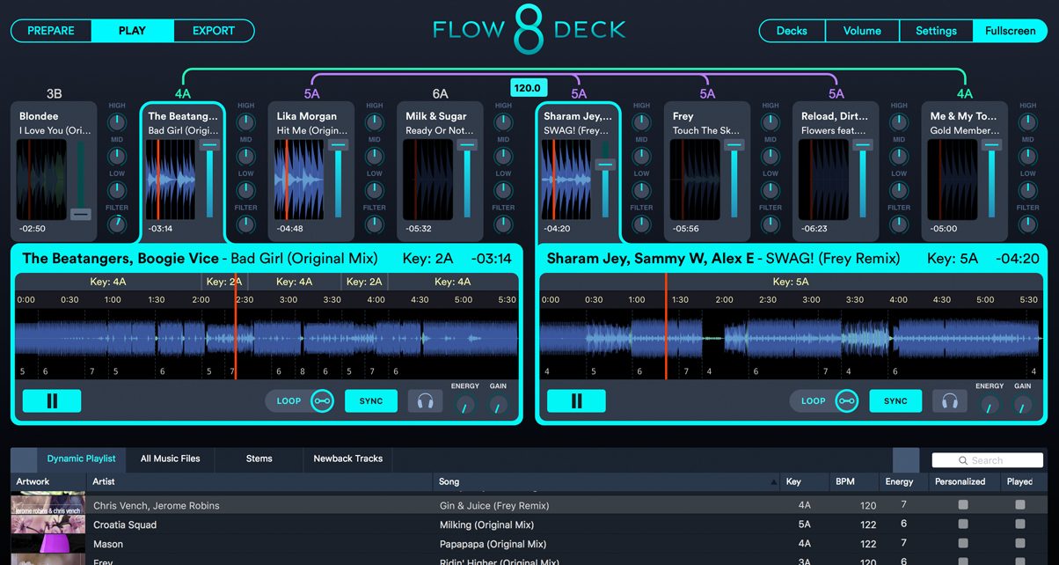Enable SYNC on the right deck
Image resolution: width=1059 pixels, height=565 pixels.
point(895,400)
